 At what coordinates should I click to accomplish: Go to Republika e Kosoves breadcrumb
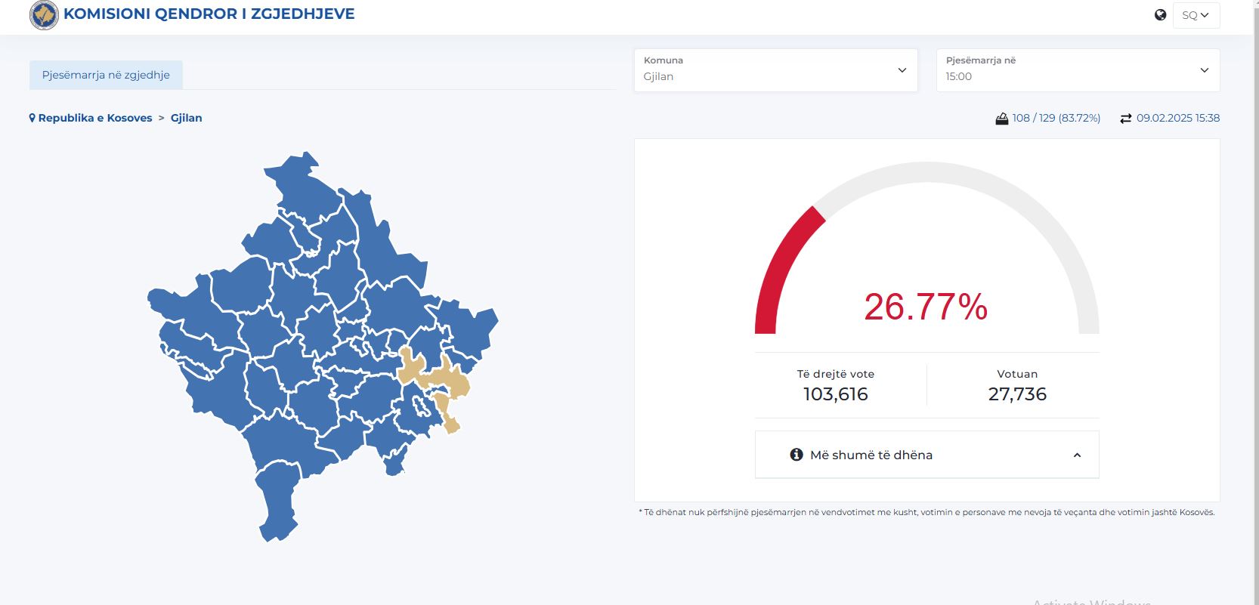coord(95,119)
